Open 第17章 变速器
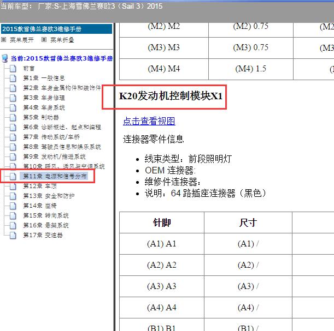Viewport: 334px width, 331px height. (x=43, y=236)
